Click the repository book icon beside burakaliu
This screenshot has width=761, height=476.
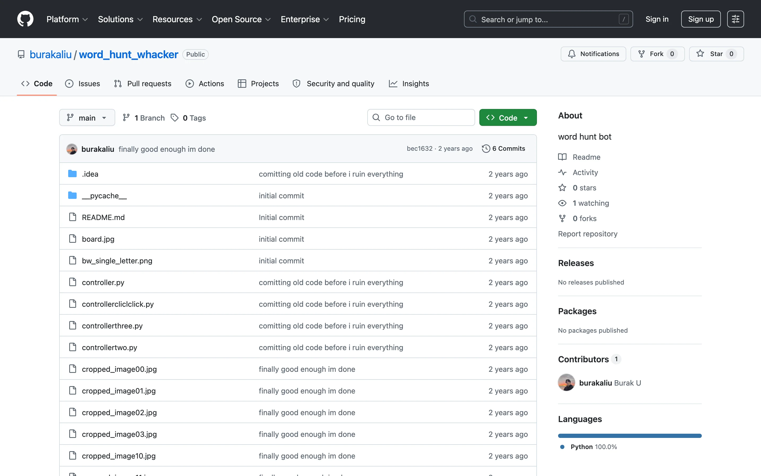coord(21,54)
